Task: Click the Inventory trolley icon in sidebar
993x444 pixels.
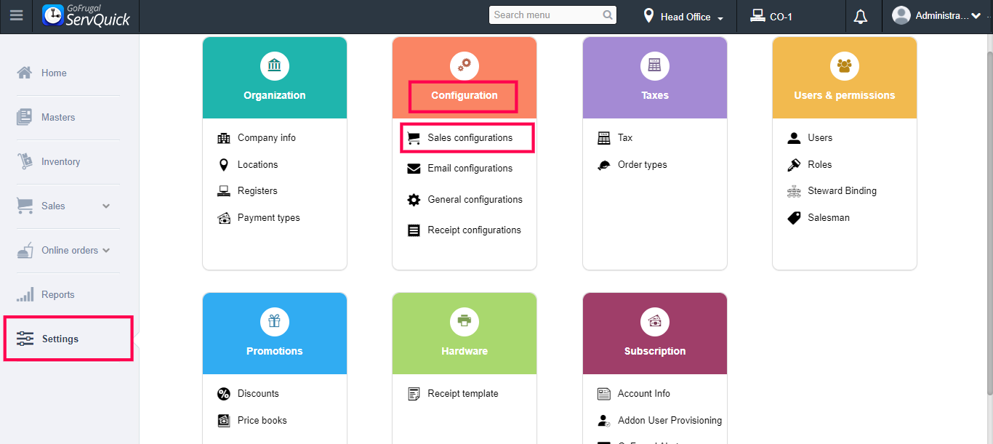Action: (x=25, y=161)
